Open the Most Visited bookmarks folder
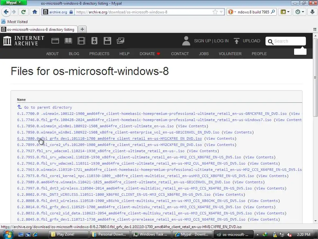The width and height of the screenshot is (318, 239). point(14,21)
